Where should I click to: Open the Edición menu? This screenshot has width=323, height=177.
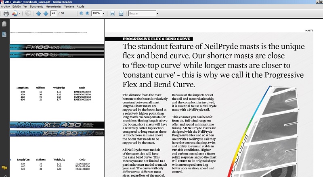(x=17, y=6)
